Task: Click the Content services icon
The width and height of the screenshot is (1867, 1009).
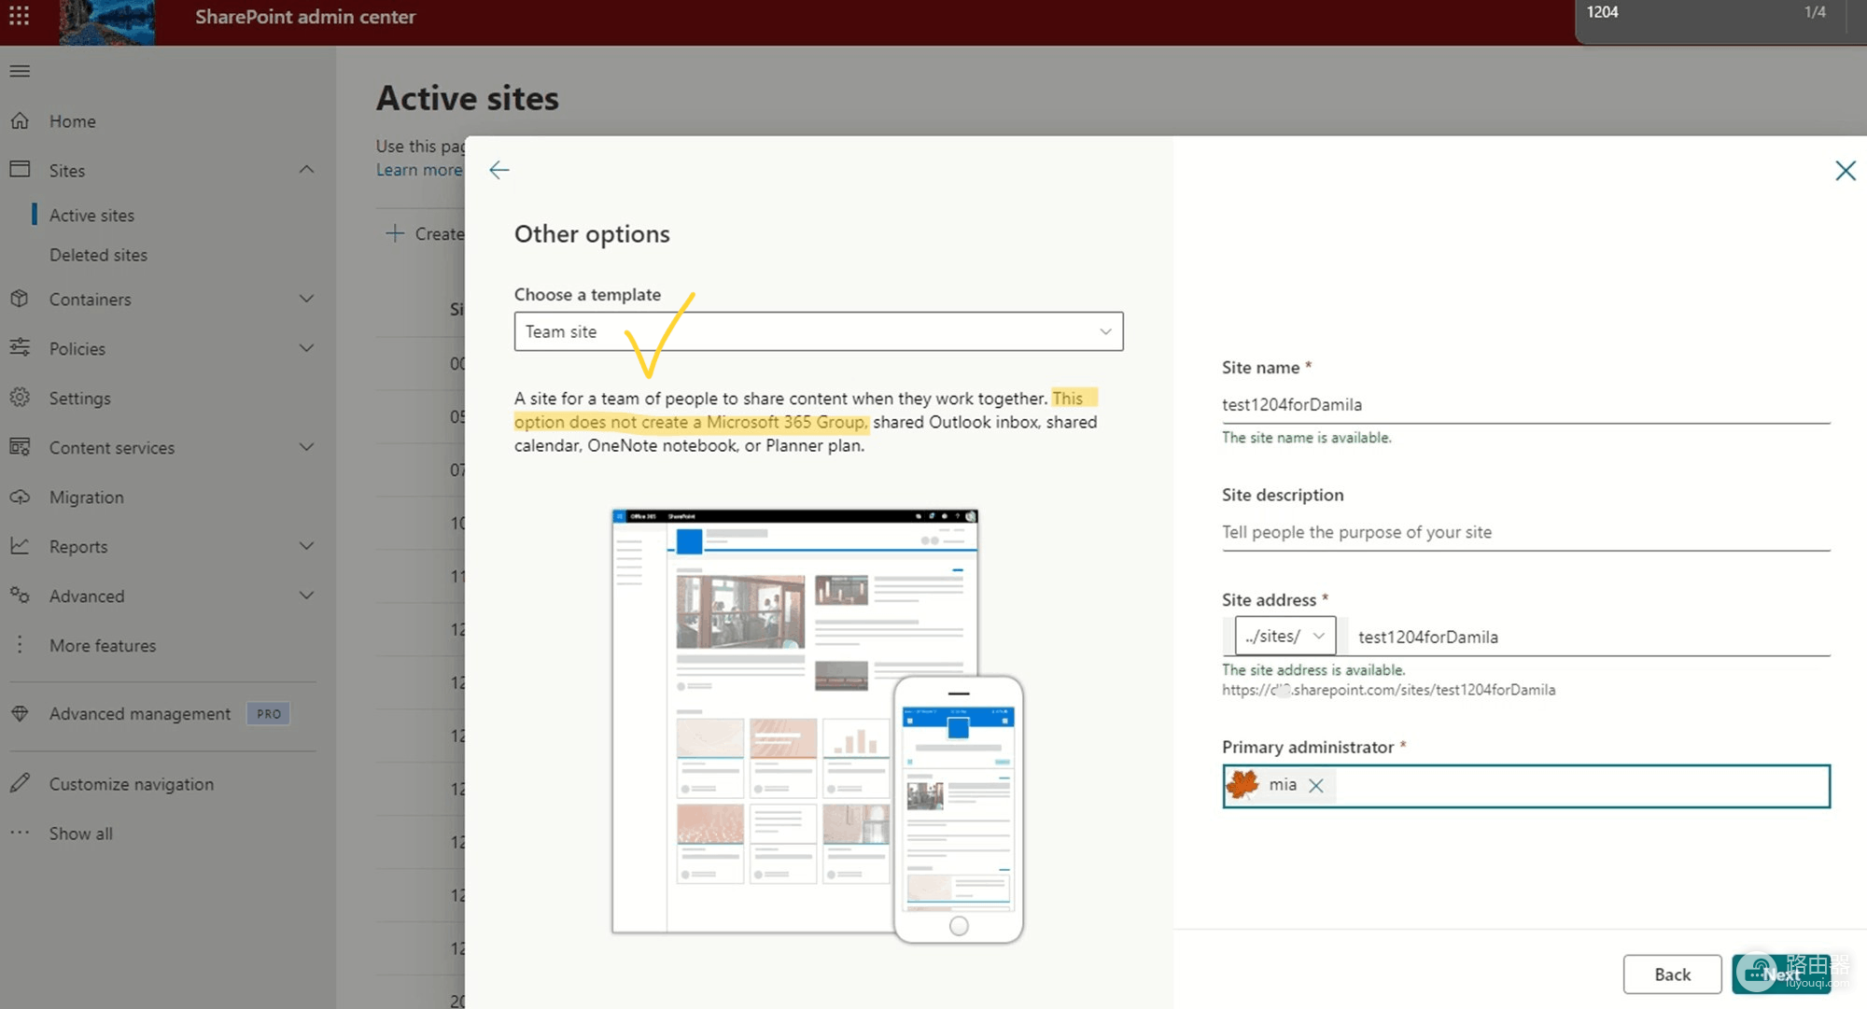Action: 20,446
